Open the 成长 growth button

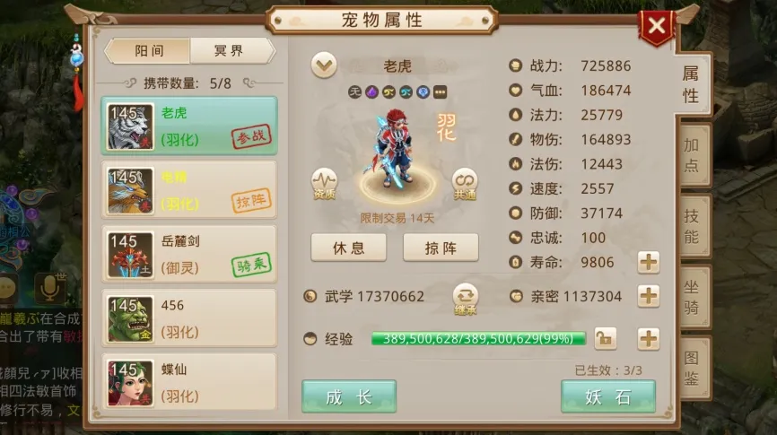349,396
